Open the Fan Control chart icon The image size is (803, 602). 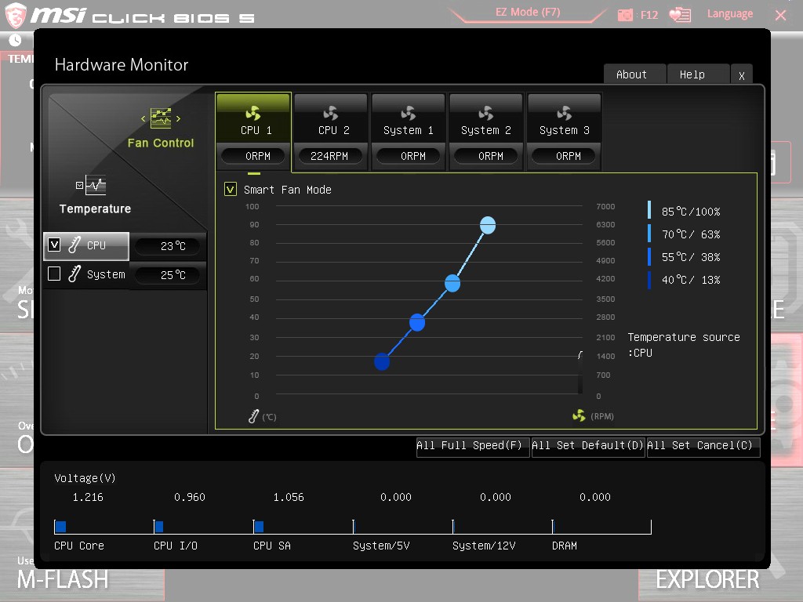[x=161, y=118]
